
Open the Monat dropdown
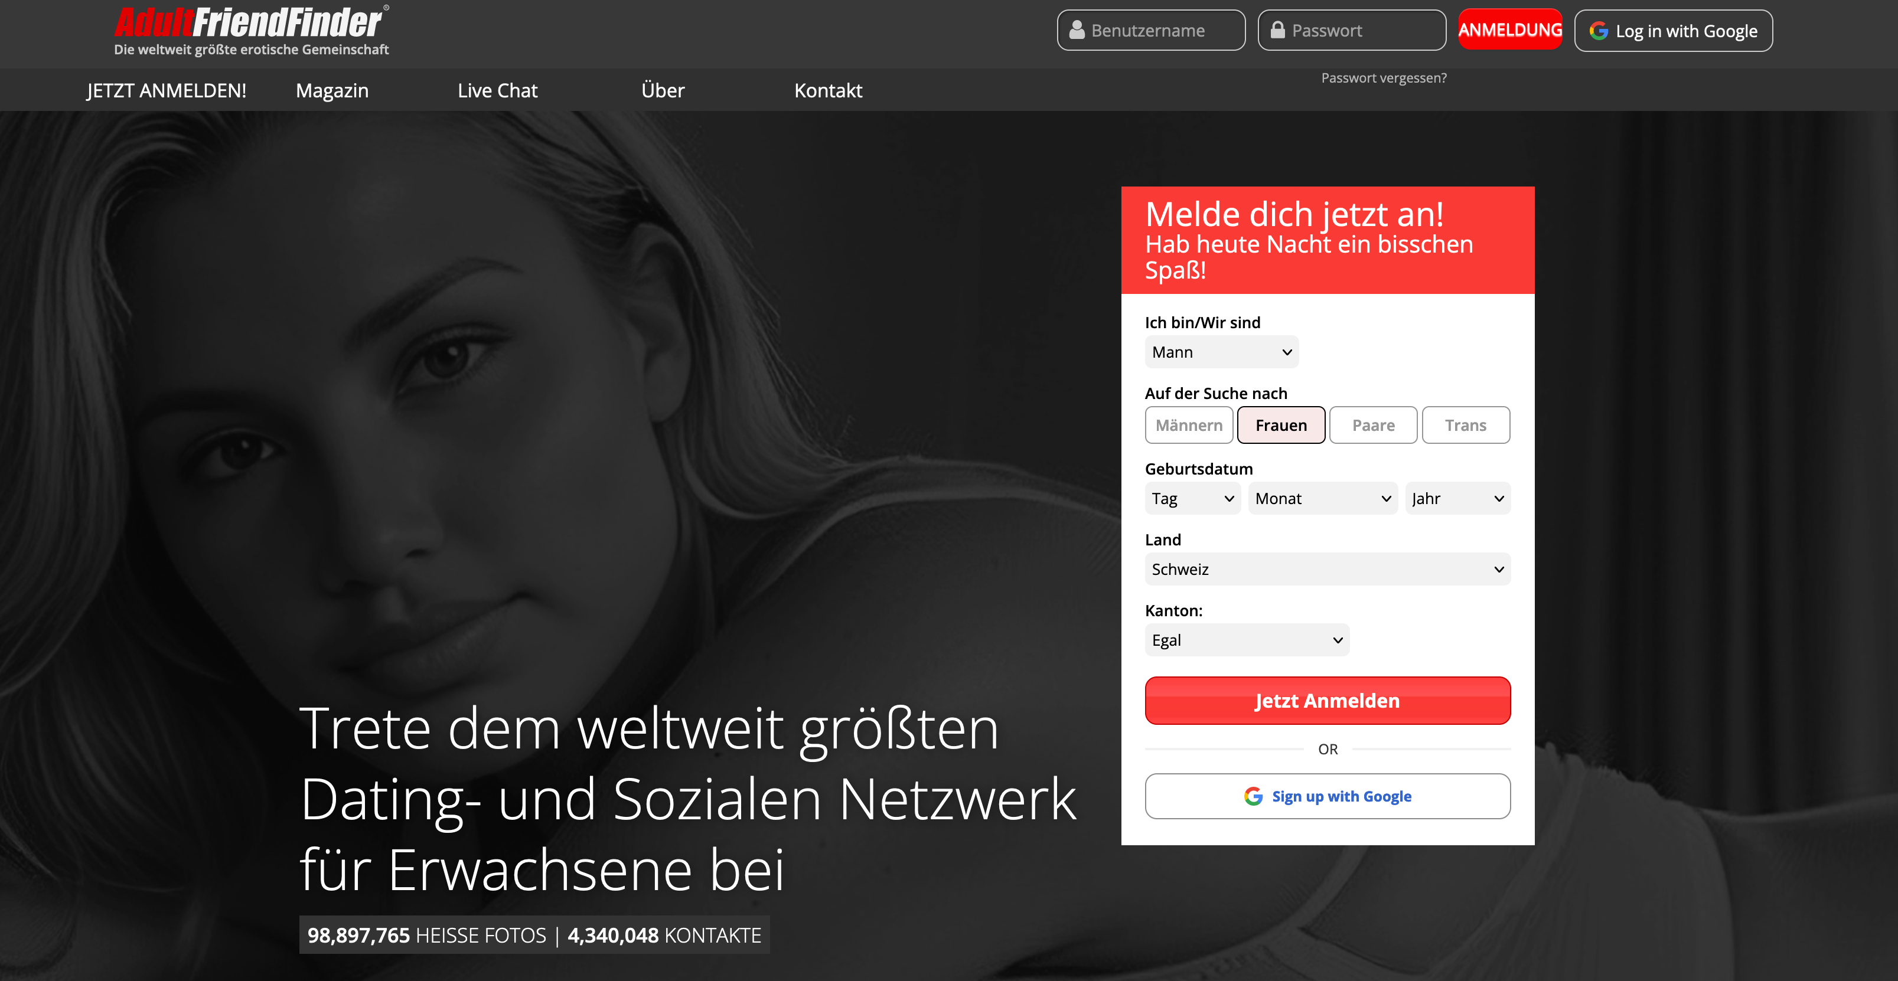click(x=1323, y=499)
